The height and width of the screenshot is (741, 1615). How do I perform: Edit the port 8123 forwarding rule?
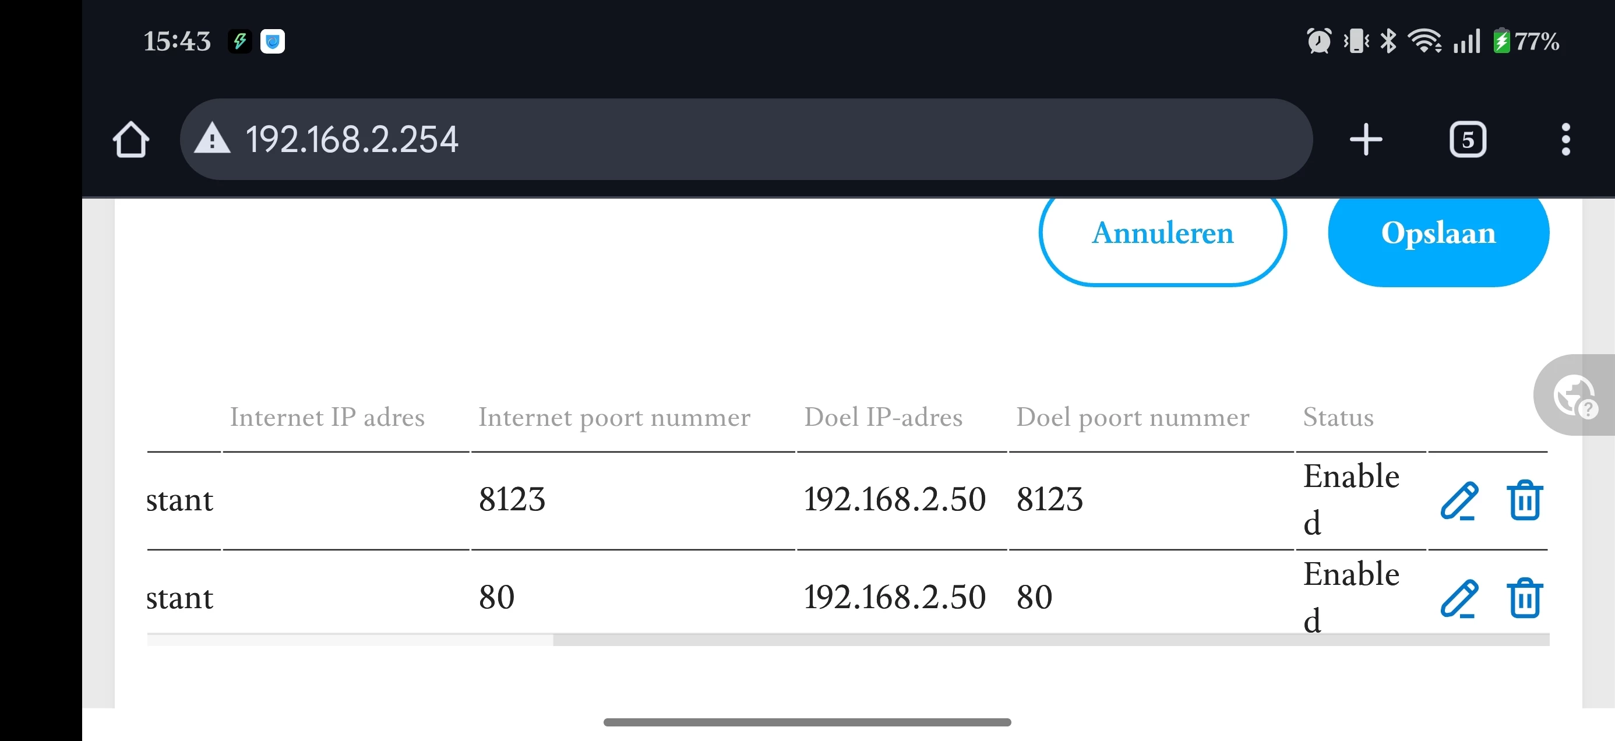[1459, 500]
